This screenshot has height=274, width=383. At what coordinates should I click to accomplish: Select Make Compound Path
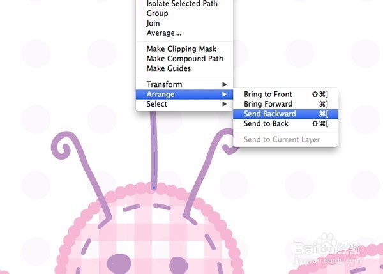pyautogui.click(x=184, y=59)
